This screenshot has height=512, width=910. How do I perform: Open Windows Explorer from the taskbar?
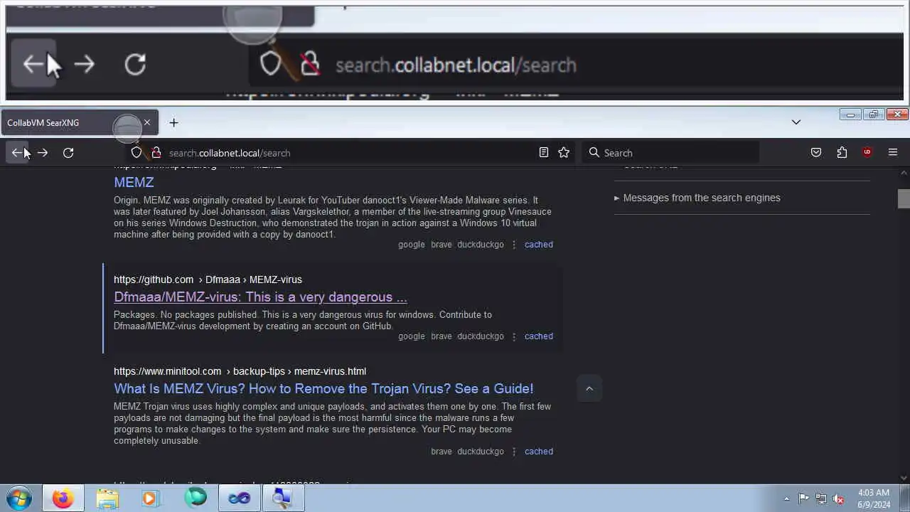click(107, 498)
